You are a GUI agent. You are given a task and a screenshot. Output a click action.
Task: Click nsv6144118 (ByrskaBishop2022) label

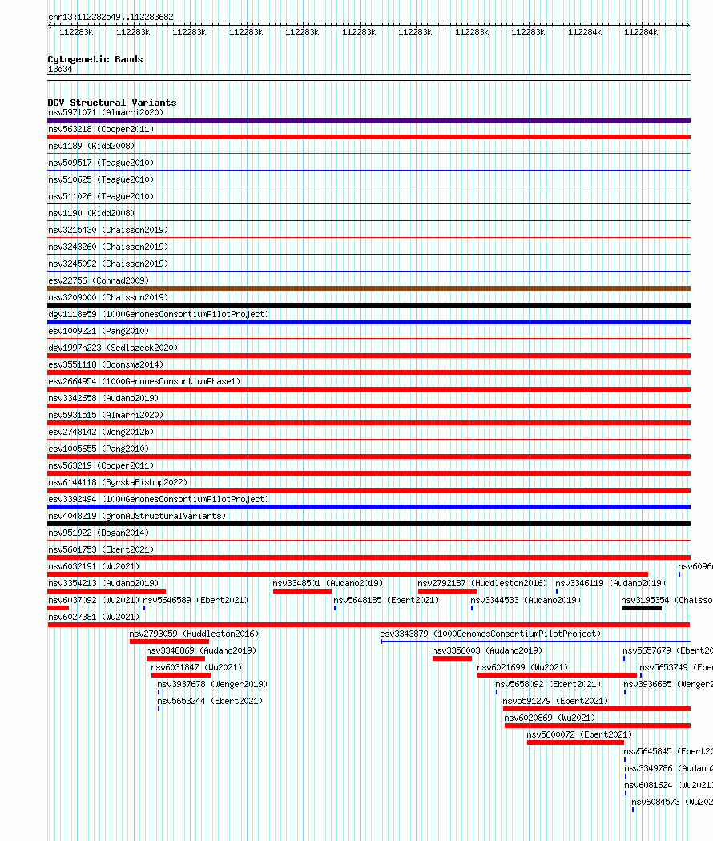118,482
